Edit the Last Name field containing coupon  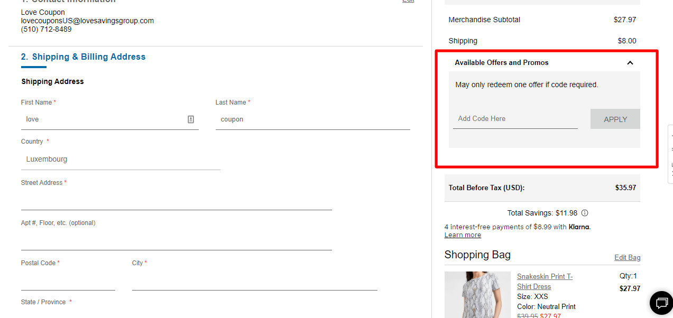pyautogui.click(x=313, y=119)
